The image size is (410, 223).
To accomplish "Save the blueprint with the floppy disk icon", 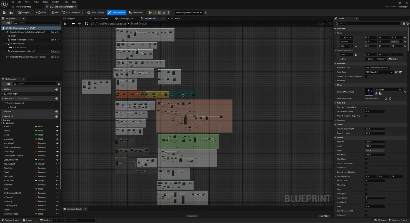I will [4, 13].
